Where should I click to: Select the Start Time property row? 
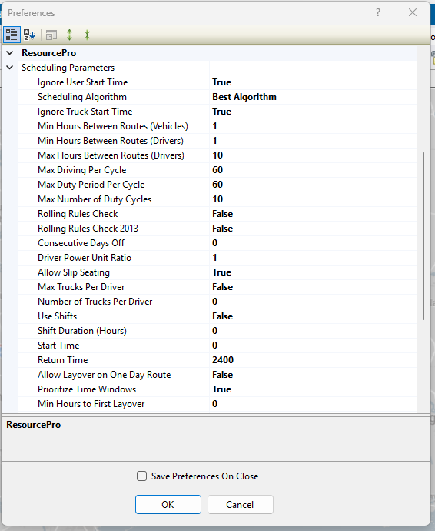pyautogui.click(x=217, y=345)
